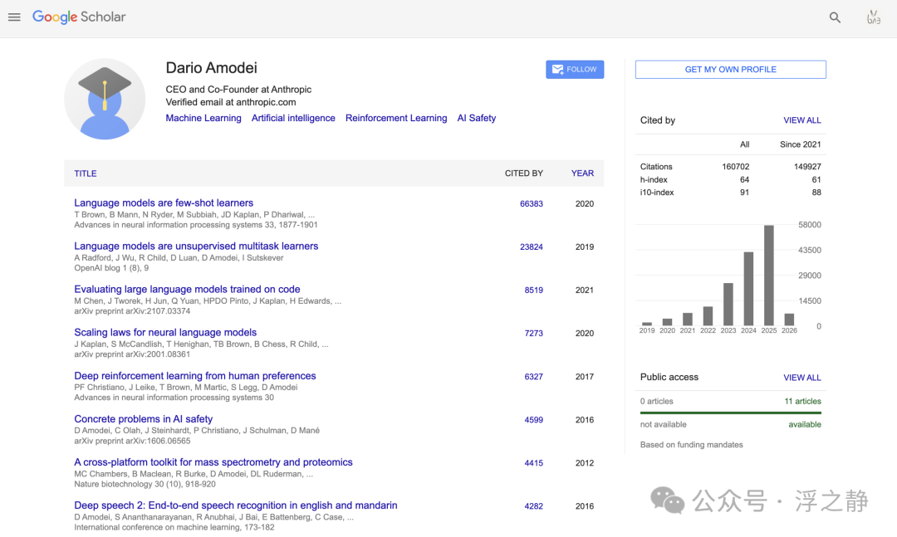
Task: Click the 2025 bar in citations chart
Action: tap(769, 276)
